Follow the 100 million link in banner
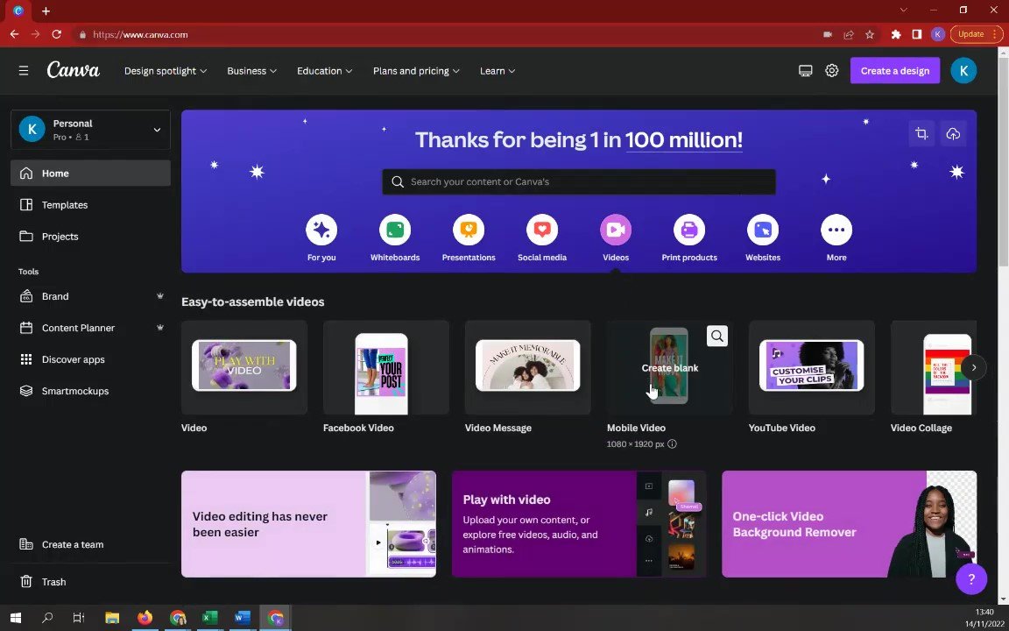The width and height of the screenshot is (1009, 631). click(x=684, y=139)
